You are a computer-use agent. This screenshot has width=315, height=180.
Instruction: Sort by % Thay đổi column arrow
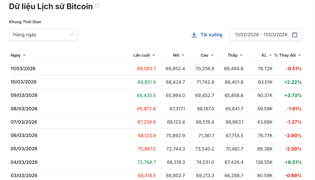[300, 55]
